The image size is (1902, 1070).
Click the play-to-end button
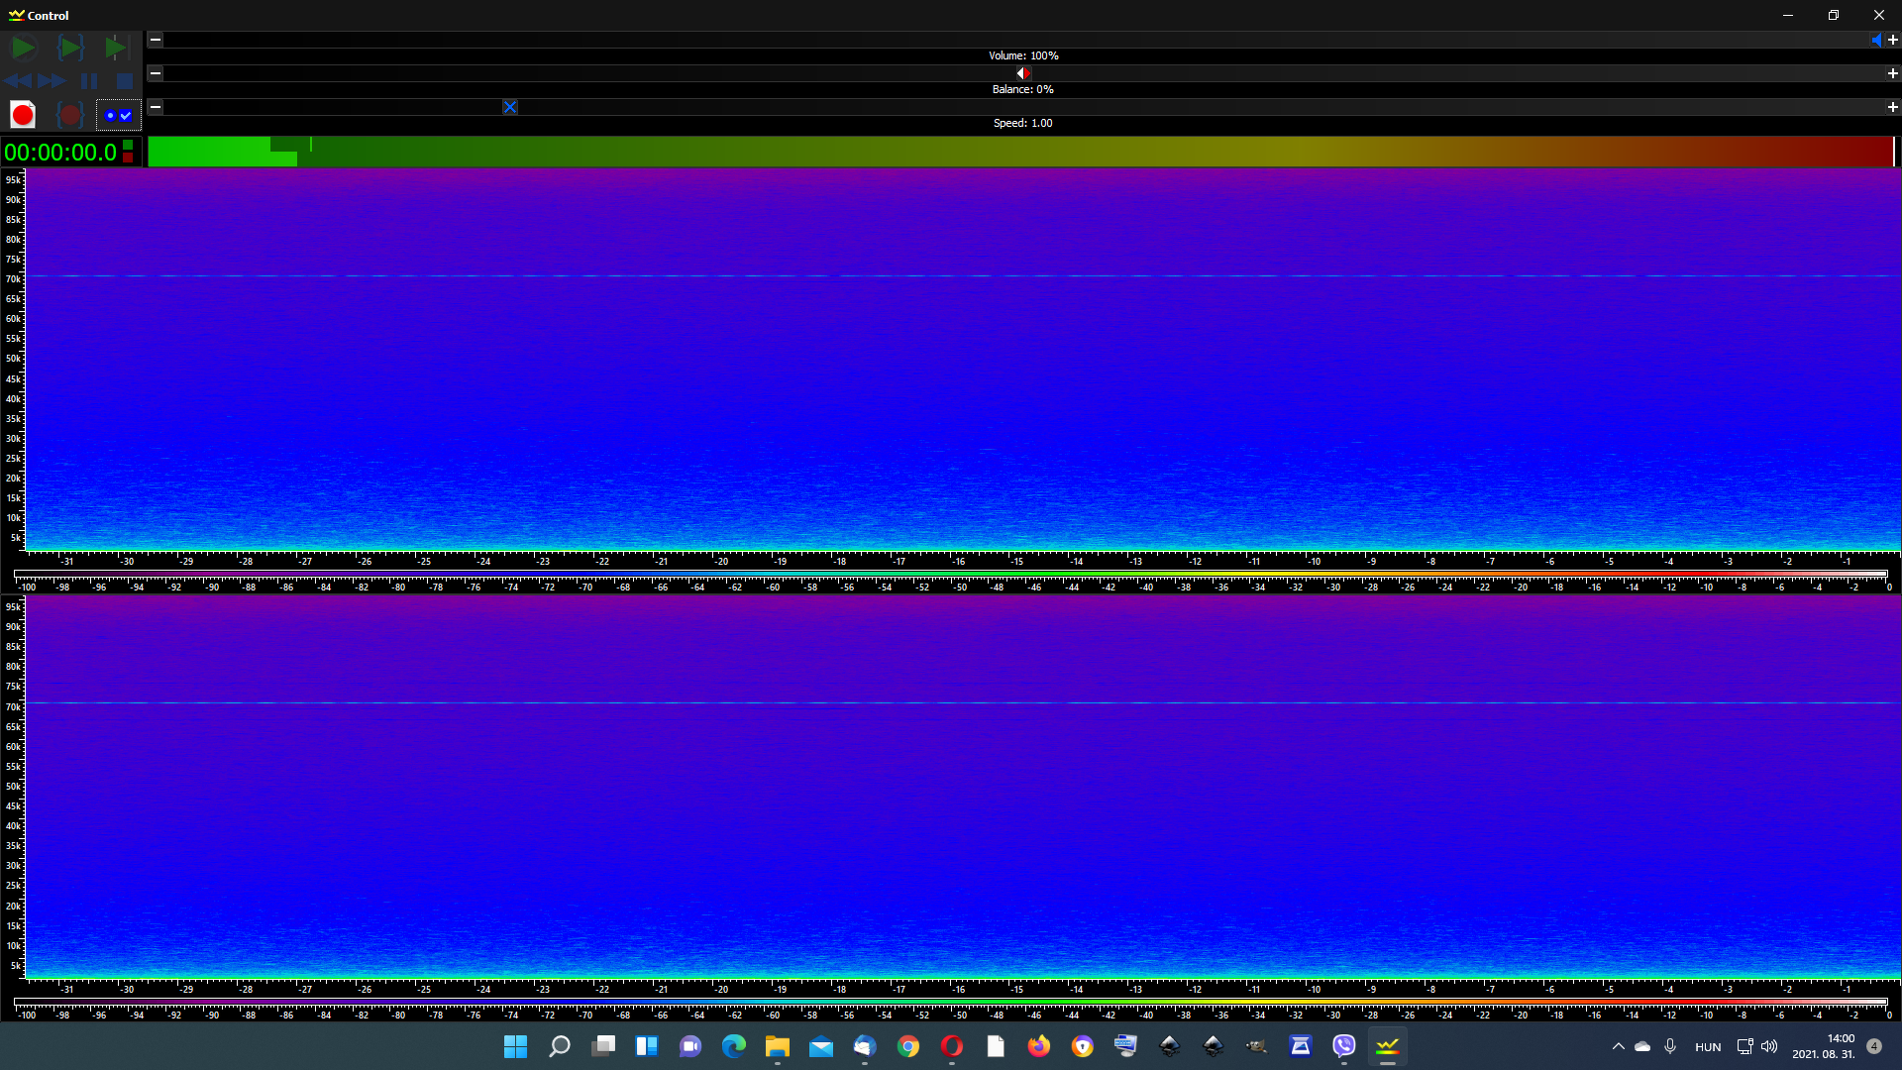pos(117,48)
